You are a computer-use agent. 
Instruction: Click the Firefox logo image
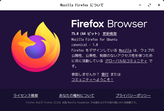click(x=36, y=47)
